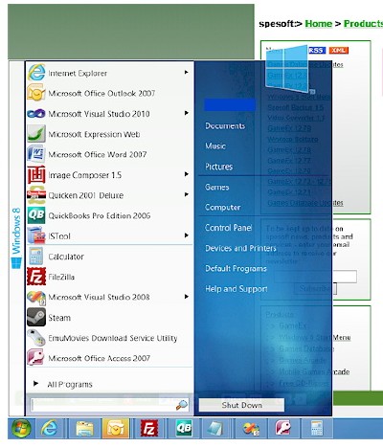Open QuickBooks from the taskbar

(184, 428)
